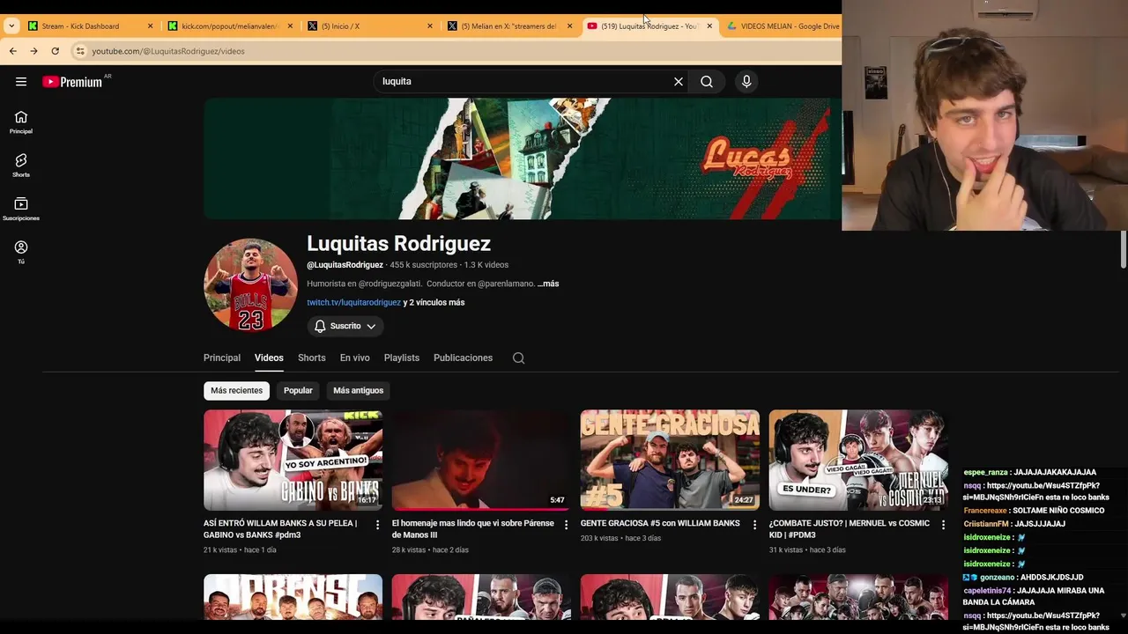This screenshot has width=1128, height=634.
Task: Select the Más recientes filter chip
Action: pyautogui.click(x=236, y=390)
